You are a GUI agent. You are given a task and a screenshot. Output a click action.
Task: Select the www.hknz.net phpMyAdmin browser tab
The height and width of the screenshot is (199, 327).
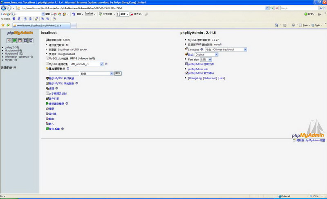click(41, 25)
